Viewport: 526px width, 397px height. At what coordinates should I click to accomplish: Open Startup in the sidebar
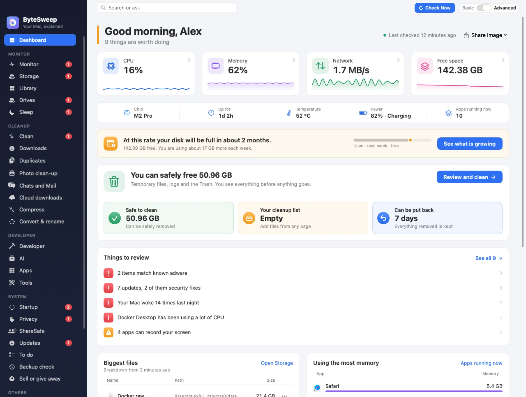tap(40, 307)
